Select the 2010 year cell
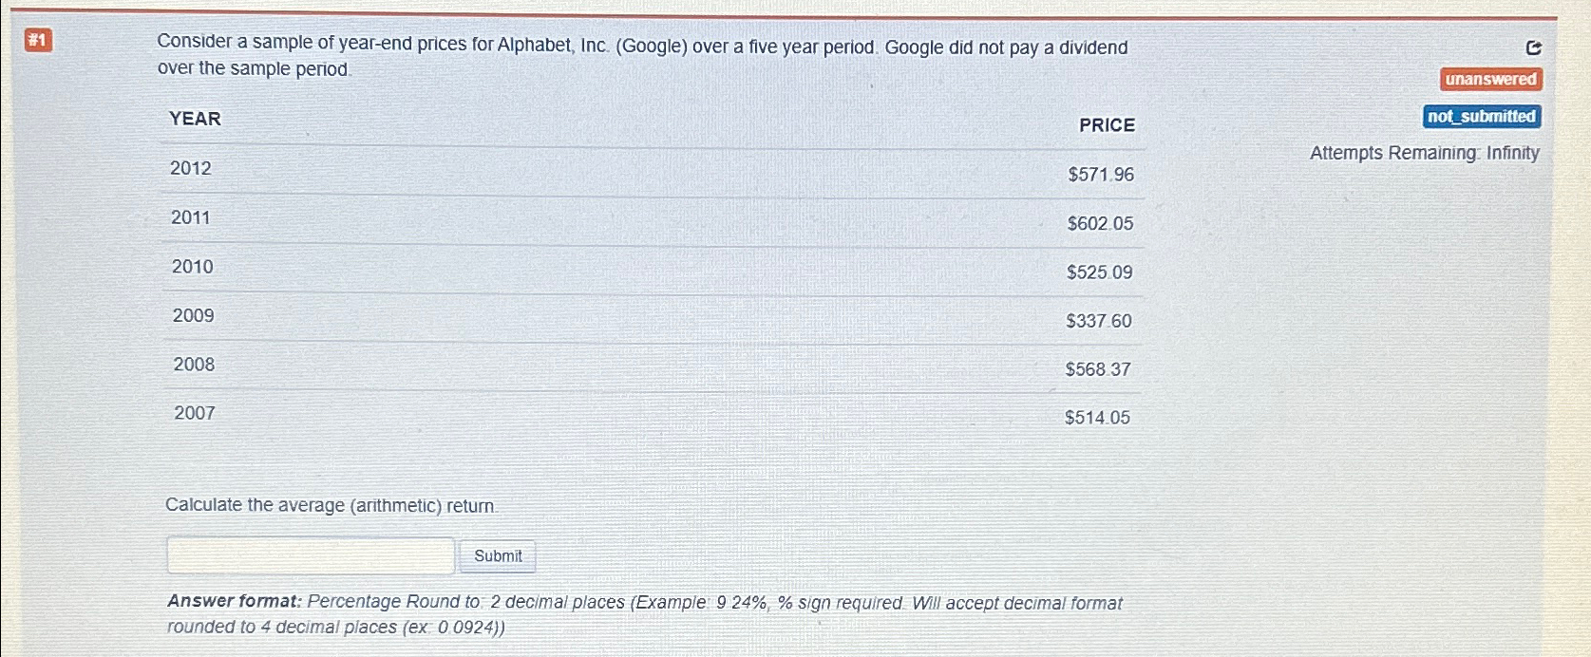1591x657 pixels. coord(193,267)
